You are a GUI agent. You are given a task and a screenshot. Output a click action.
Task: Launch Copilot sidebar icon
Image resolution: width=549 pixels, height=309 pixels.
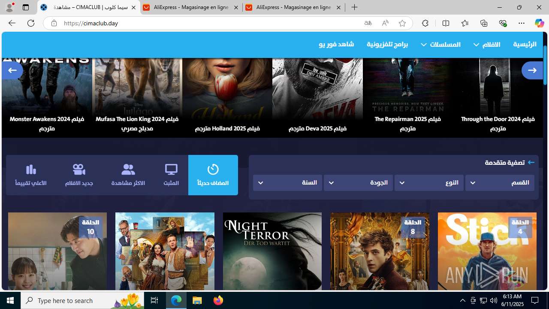tap(539, 23)
